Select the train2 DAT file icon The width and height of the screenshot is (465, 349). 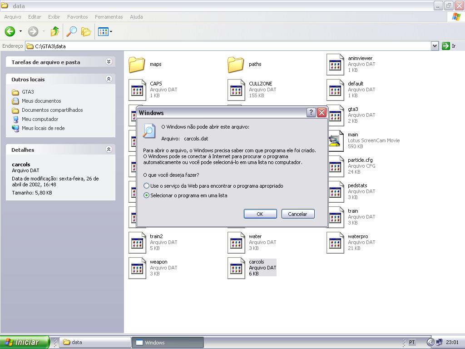pyautogui.click(x=137, y=243)
